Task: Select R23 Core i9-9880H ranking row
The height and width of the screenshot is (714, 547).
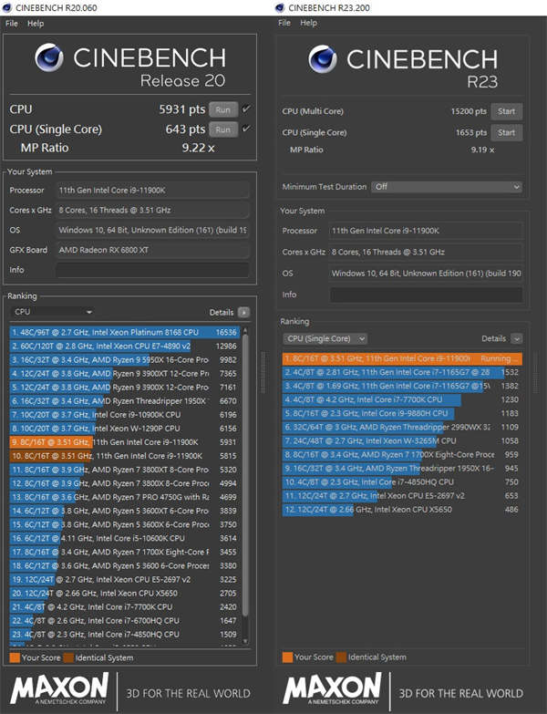Action: click(402, 413)
